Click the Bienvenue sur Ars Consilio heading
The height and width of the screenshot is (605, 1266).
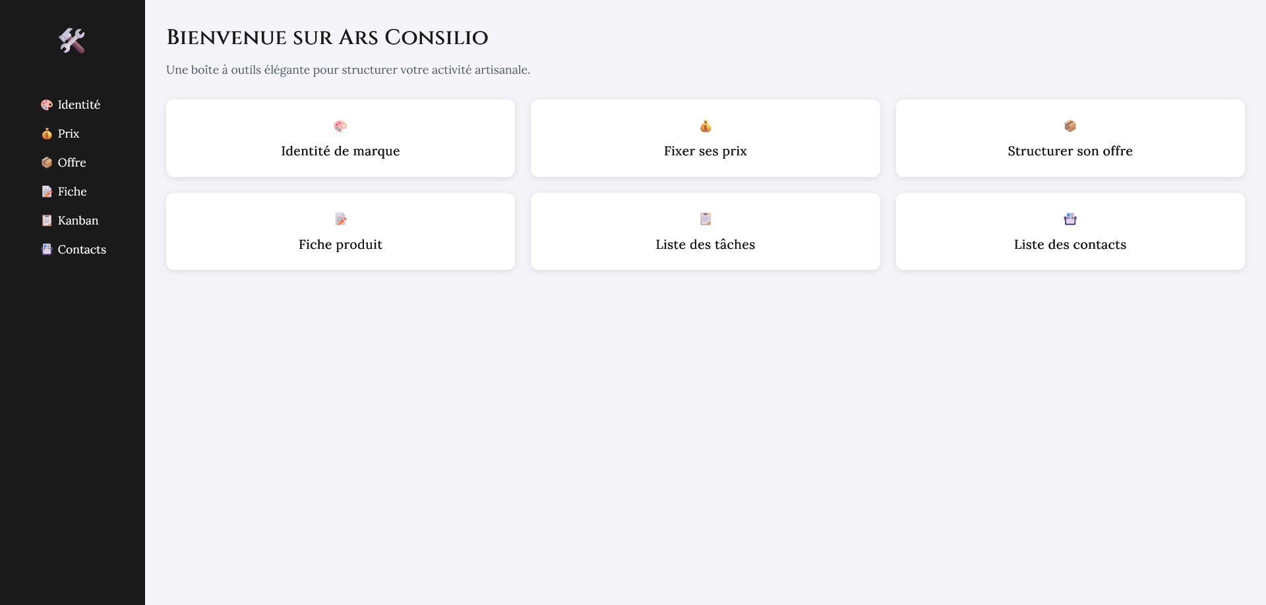(327, 38)
